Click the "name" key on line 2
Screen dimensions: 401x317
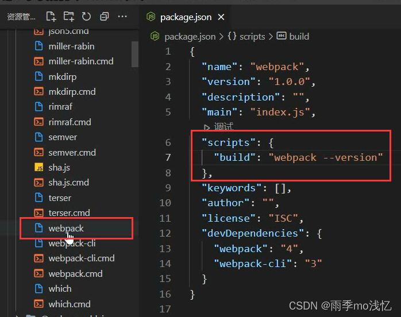[219, 67]
